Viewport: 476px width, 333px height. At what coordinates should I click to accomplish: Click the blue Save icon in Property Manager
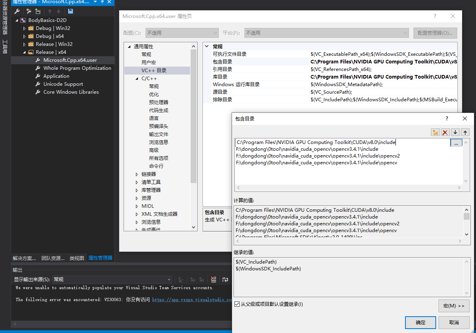(x=71, y=11)
